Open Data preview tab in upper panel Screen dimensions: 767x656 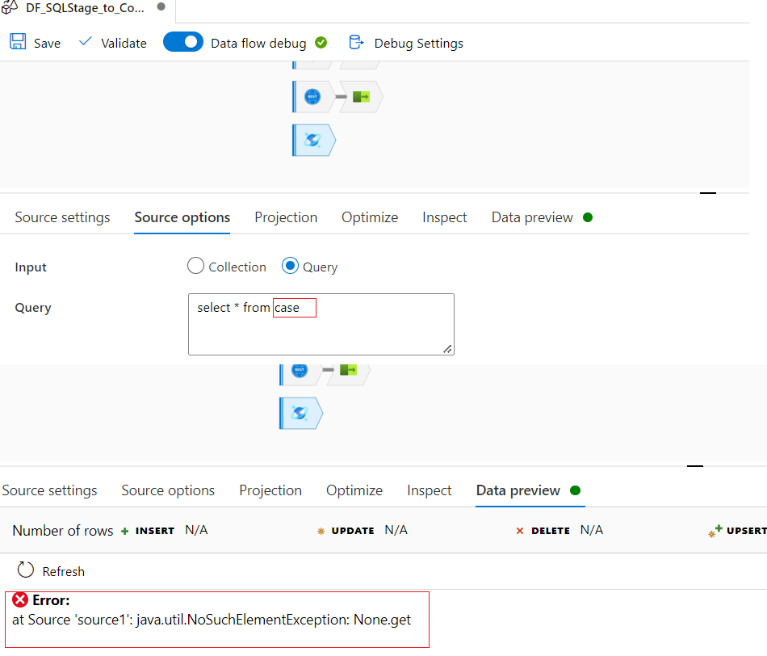pos(532,217)
